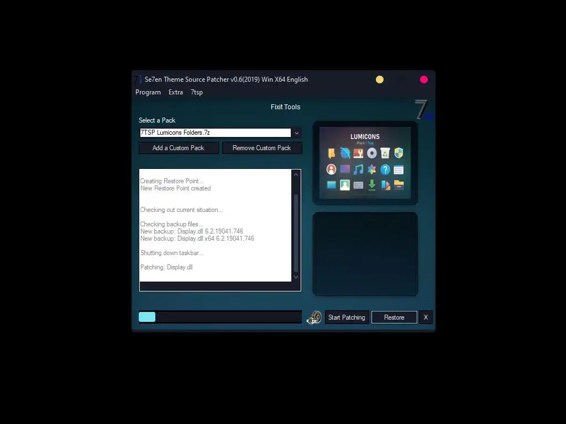This screenshot has width=566, height=424.
Task: Click the yellow minimize circle in title bar
Action: [x=380, y=79]
